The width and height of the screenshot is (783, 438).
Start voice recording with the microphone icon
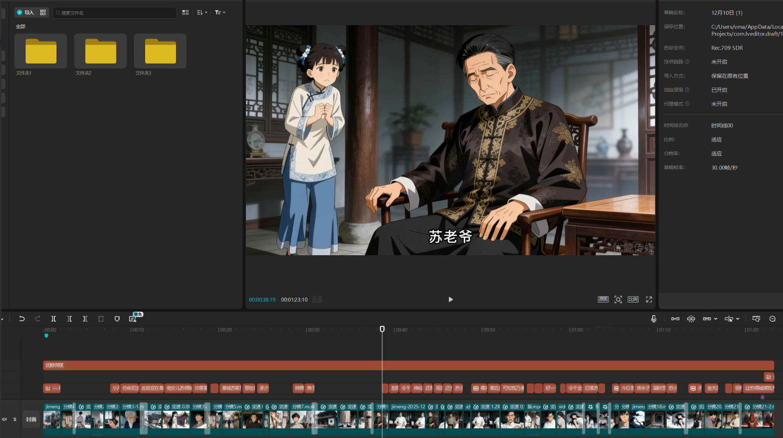654,319
